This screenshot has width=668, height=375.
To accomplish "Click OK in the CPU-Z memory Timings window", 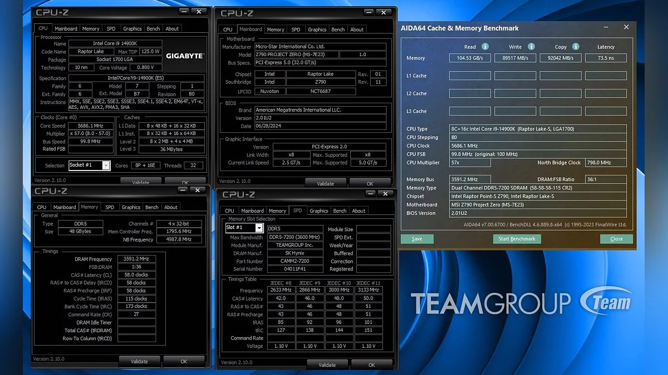I will coord(184,361).
